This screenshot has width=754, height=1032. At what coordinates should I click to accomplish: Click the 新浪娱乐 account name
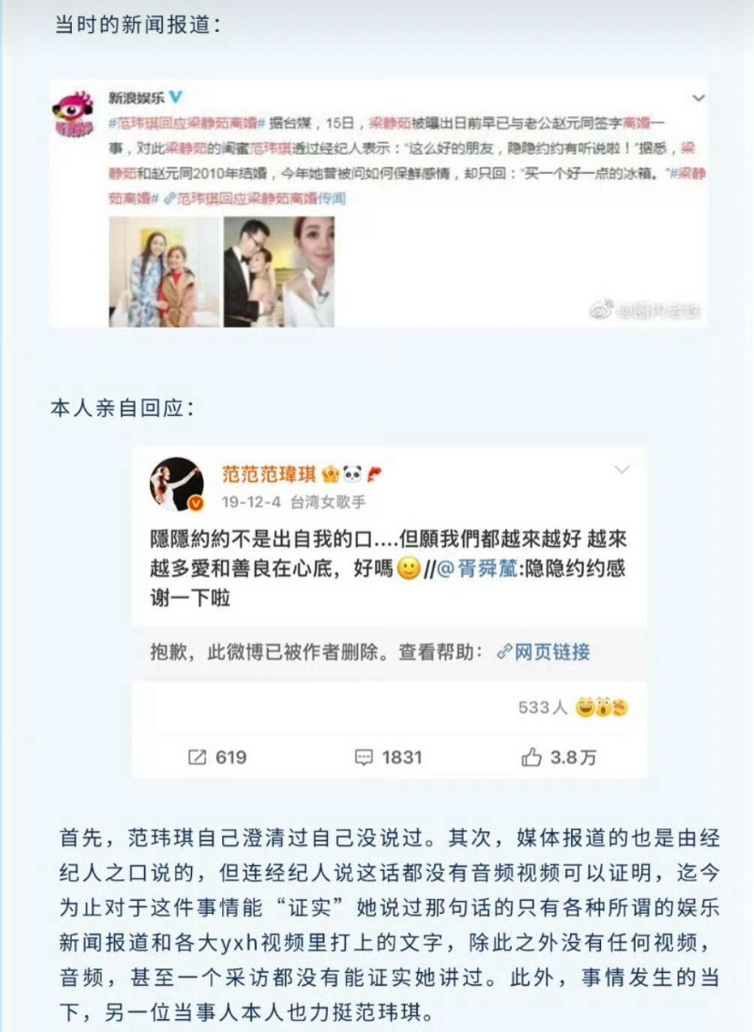coord(137,97)
